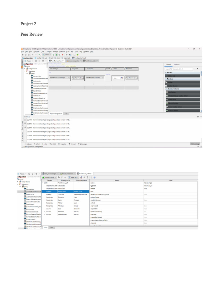Viewport: 222px width, 297px height.
Task: Open the PeerReview.ReviewType dropdown cell
Action: tap(60, 78)
